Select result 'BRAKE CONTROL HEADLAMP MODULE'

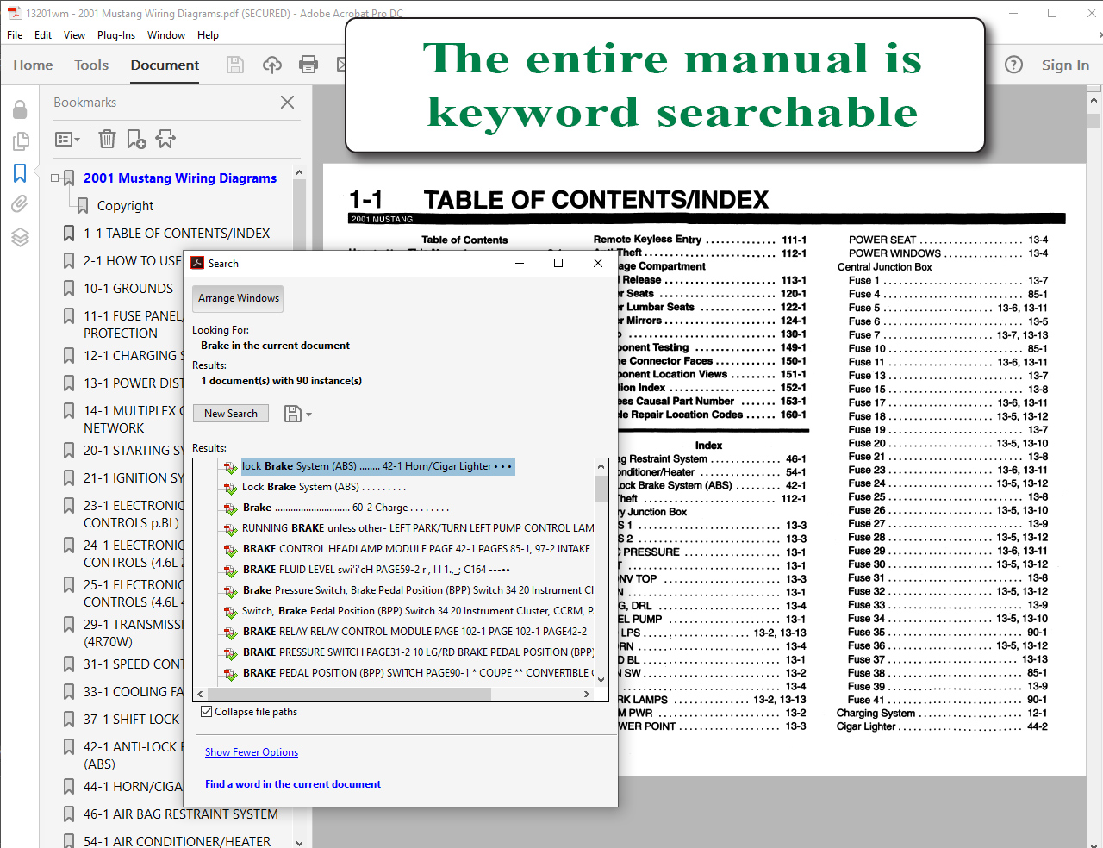point(416,549)
